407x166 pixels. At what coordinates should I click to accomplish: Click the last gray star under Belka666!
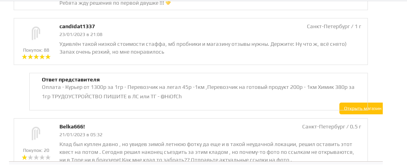point(48,157)
